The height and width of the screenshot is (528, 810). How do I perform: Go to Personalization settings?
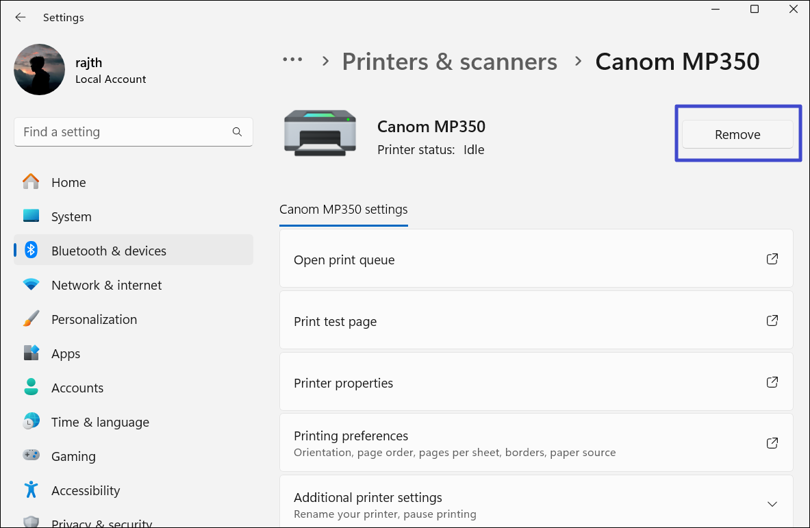(x=94, y=320)
